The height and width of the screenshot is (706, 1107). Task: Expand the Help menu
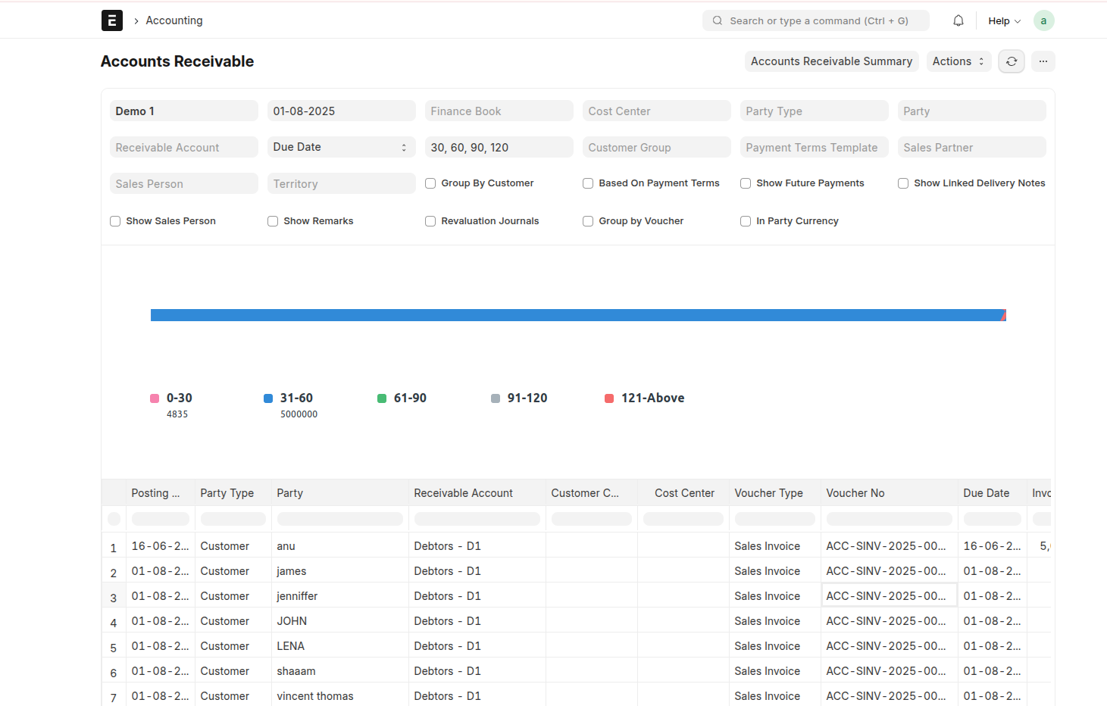point(1003,20)
